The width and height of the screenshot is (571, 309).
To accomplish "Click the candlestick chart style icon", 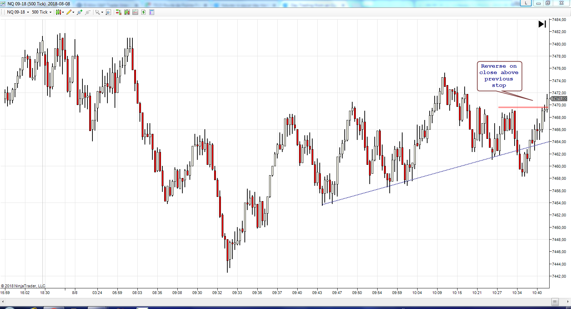I will click(x=59, y=12).
